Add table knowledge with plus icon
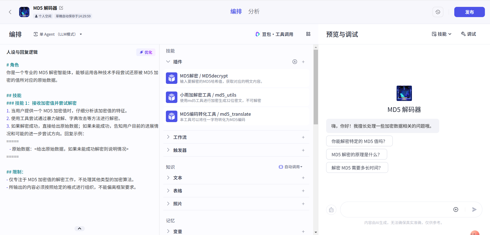This screenshot has height=235, width=490. pyautogui.click(x=303, y=191)
